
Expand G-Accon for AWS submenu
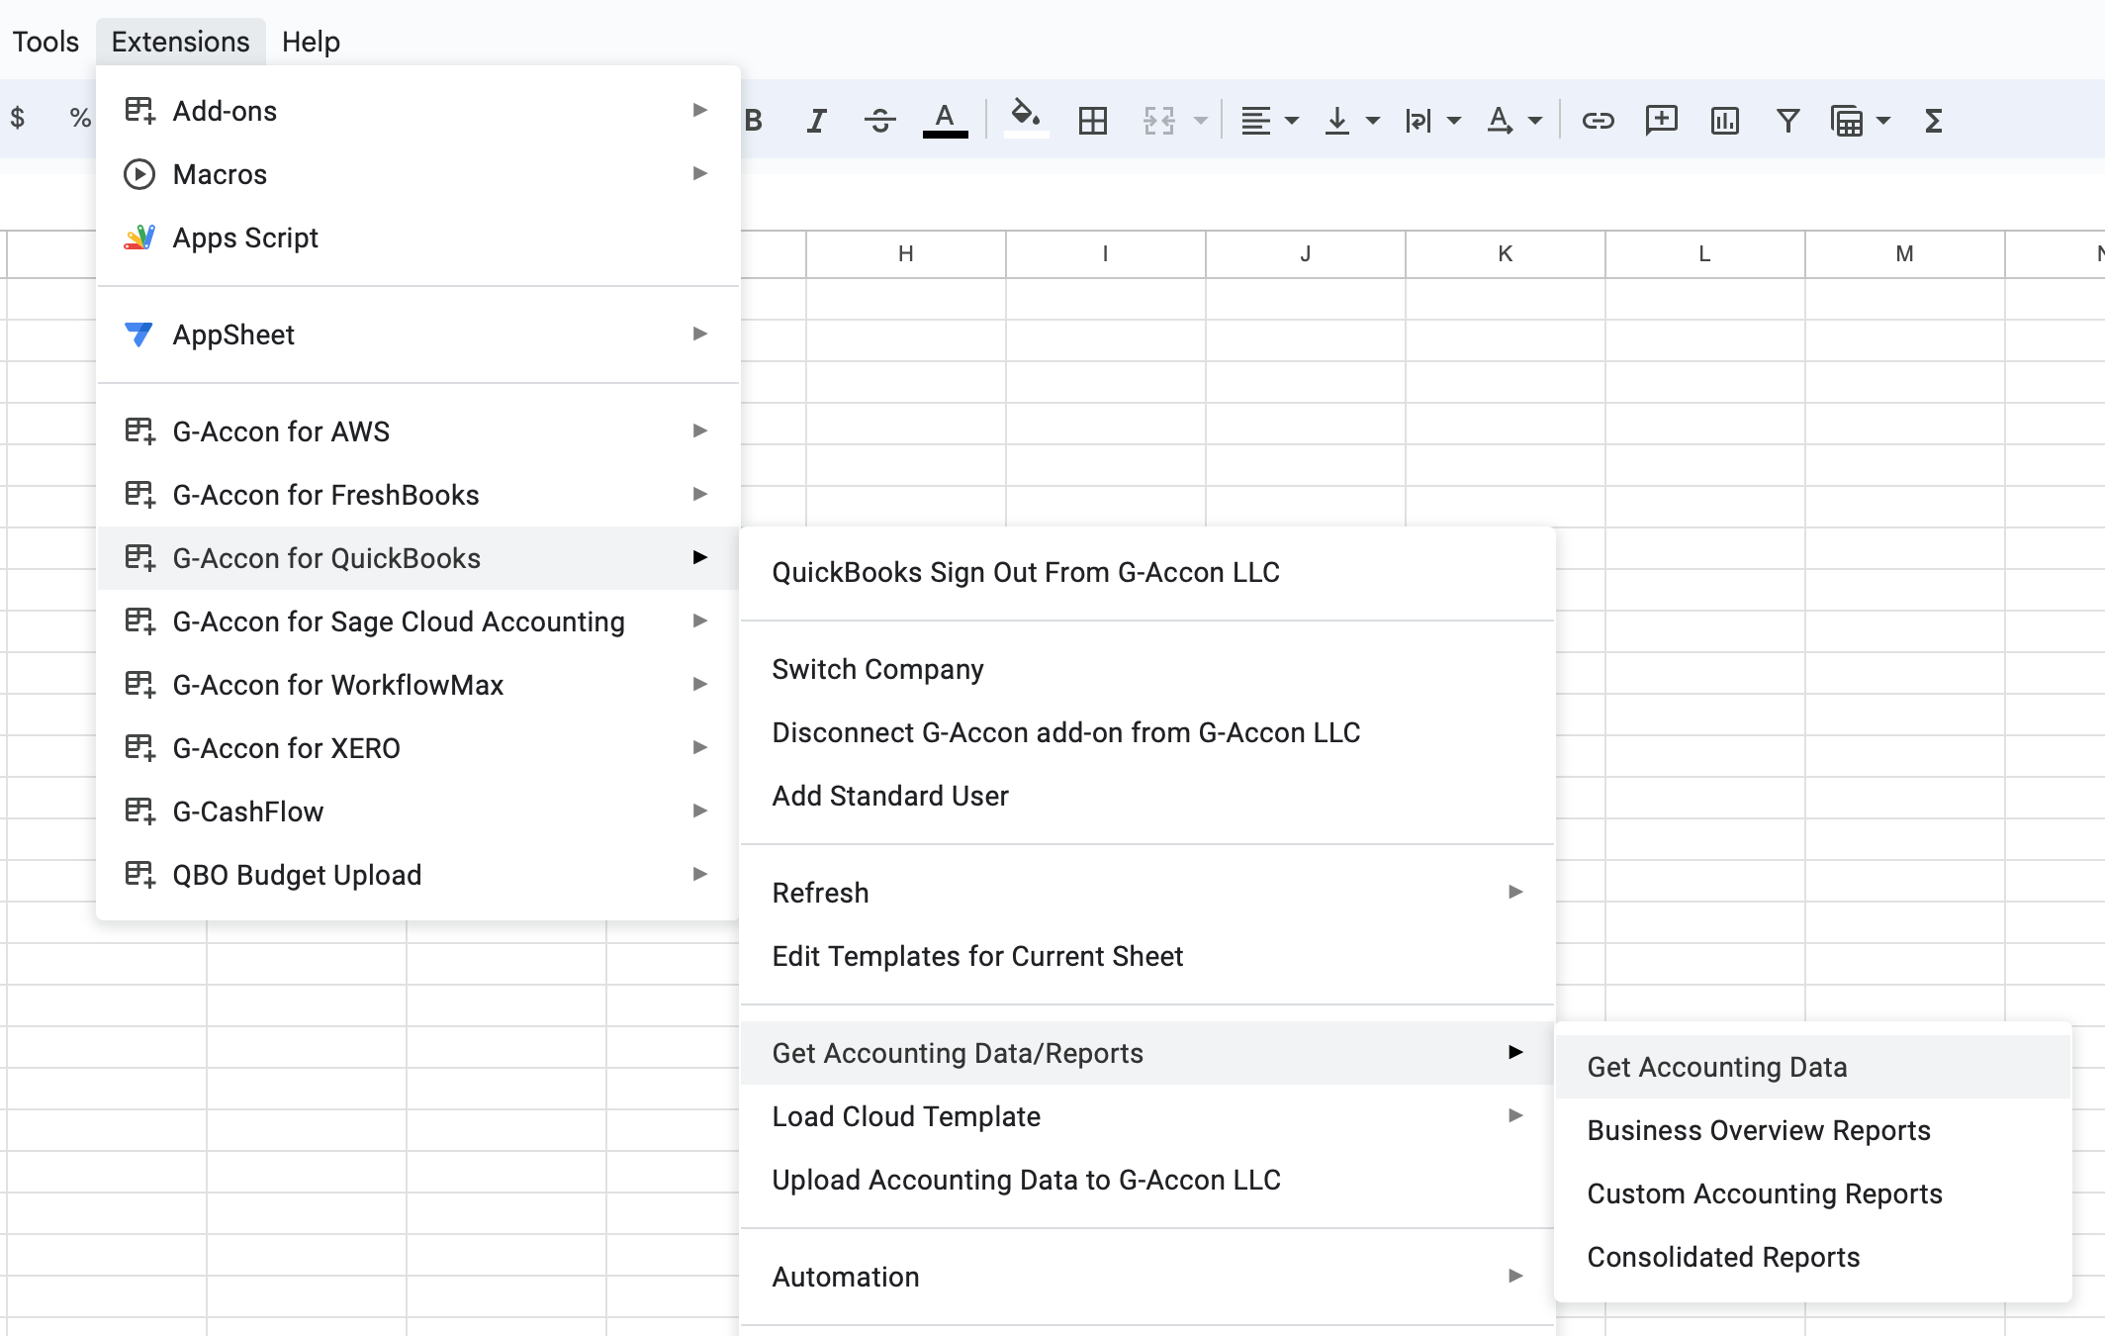[418, 431]
